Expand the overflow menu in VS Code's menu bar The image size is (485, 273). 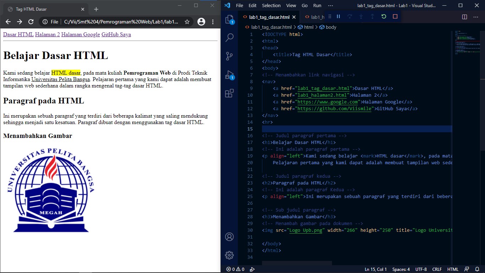tap(331, 5)
